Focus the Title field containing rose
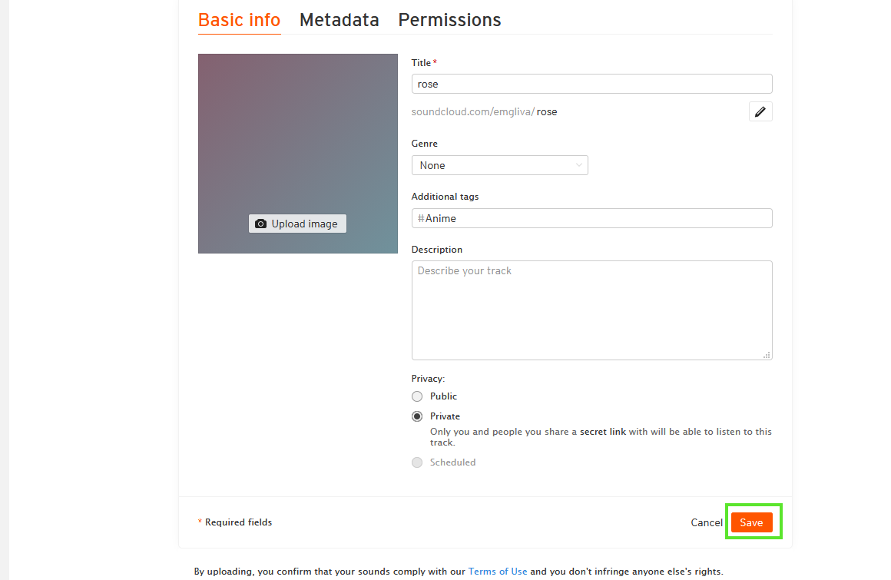The height and width of the screenshot is (580, 891). (x=591, y=84)
